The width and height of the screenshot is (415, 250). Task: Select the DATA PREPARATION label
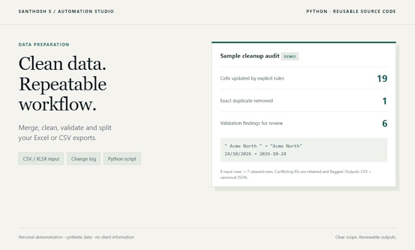coord(44,45)
